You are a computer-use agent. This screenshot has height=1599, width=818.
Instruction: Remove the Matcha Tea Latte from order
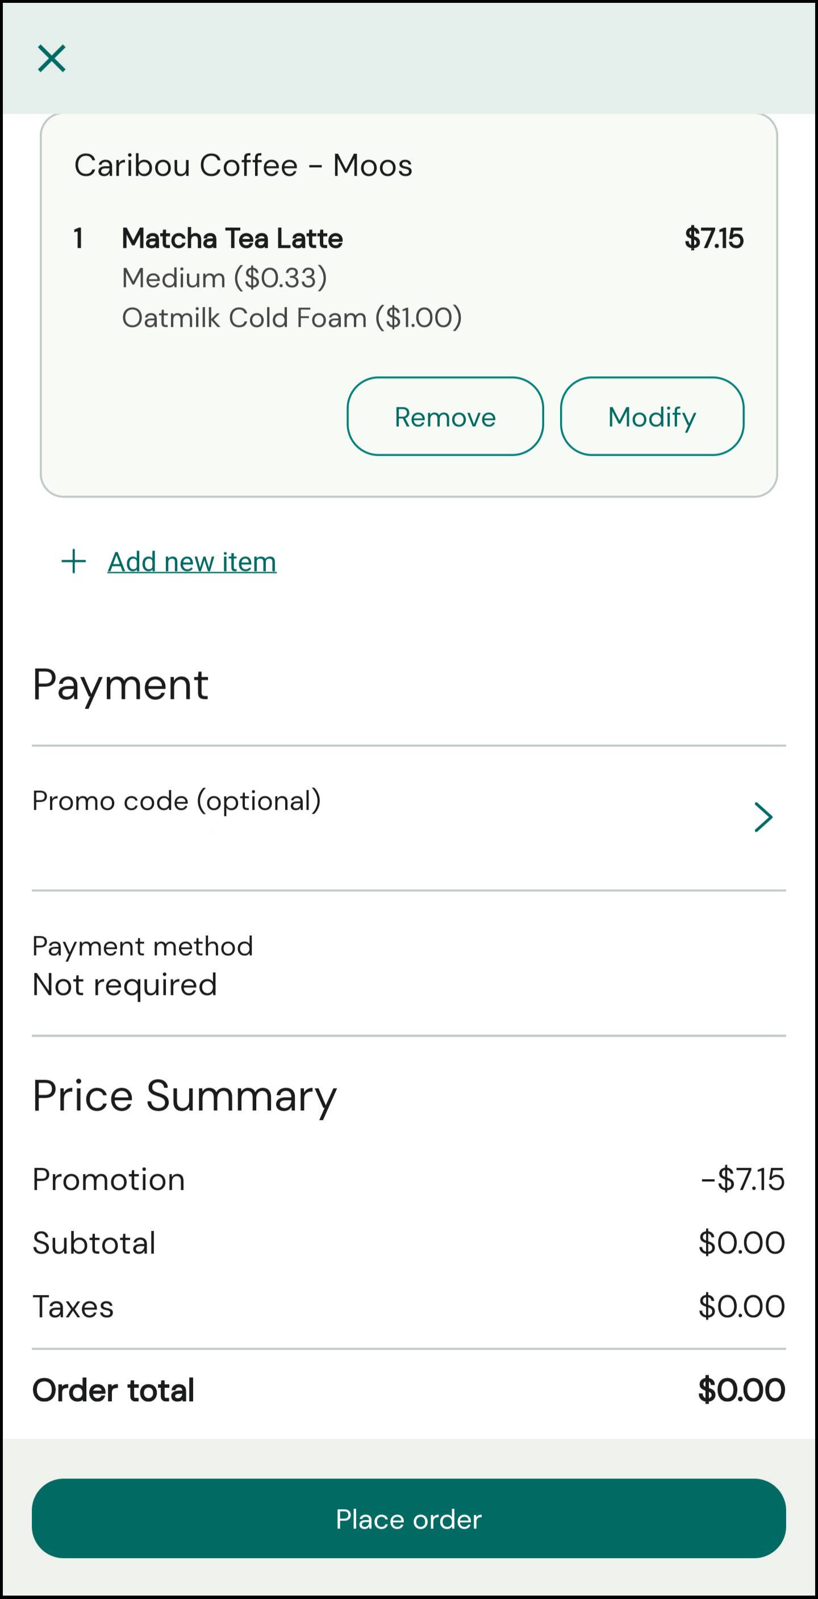point(445,417)
